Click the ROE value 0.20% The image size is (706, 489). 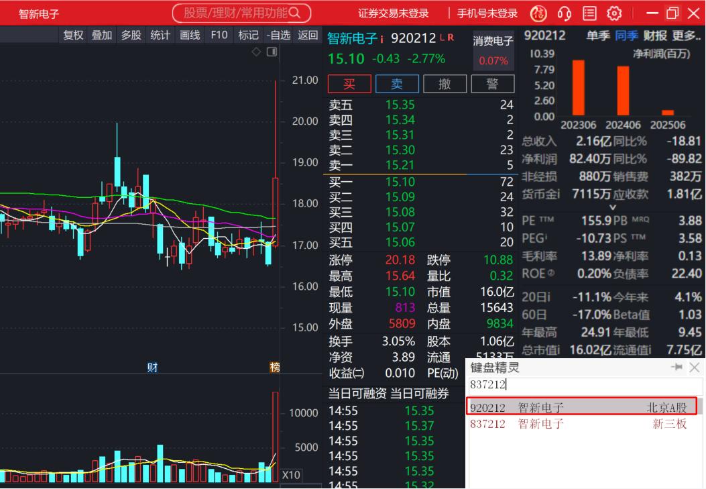(594, 274)
